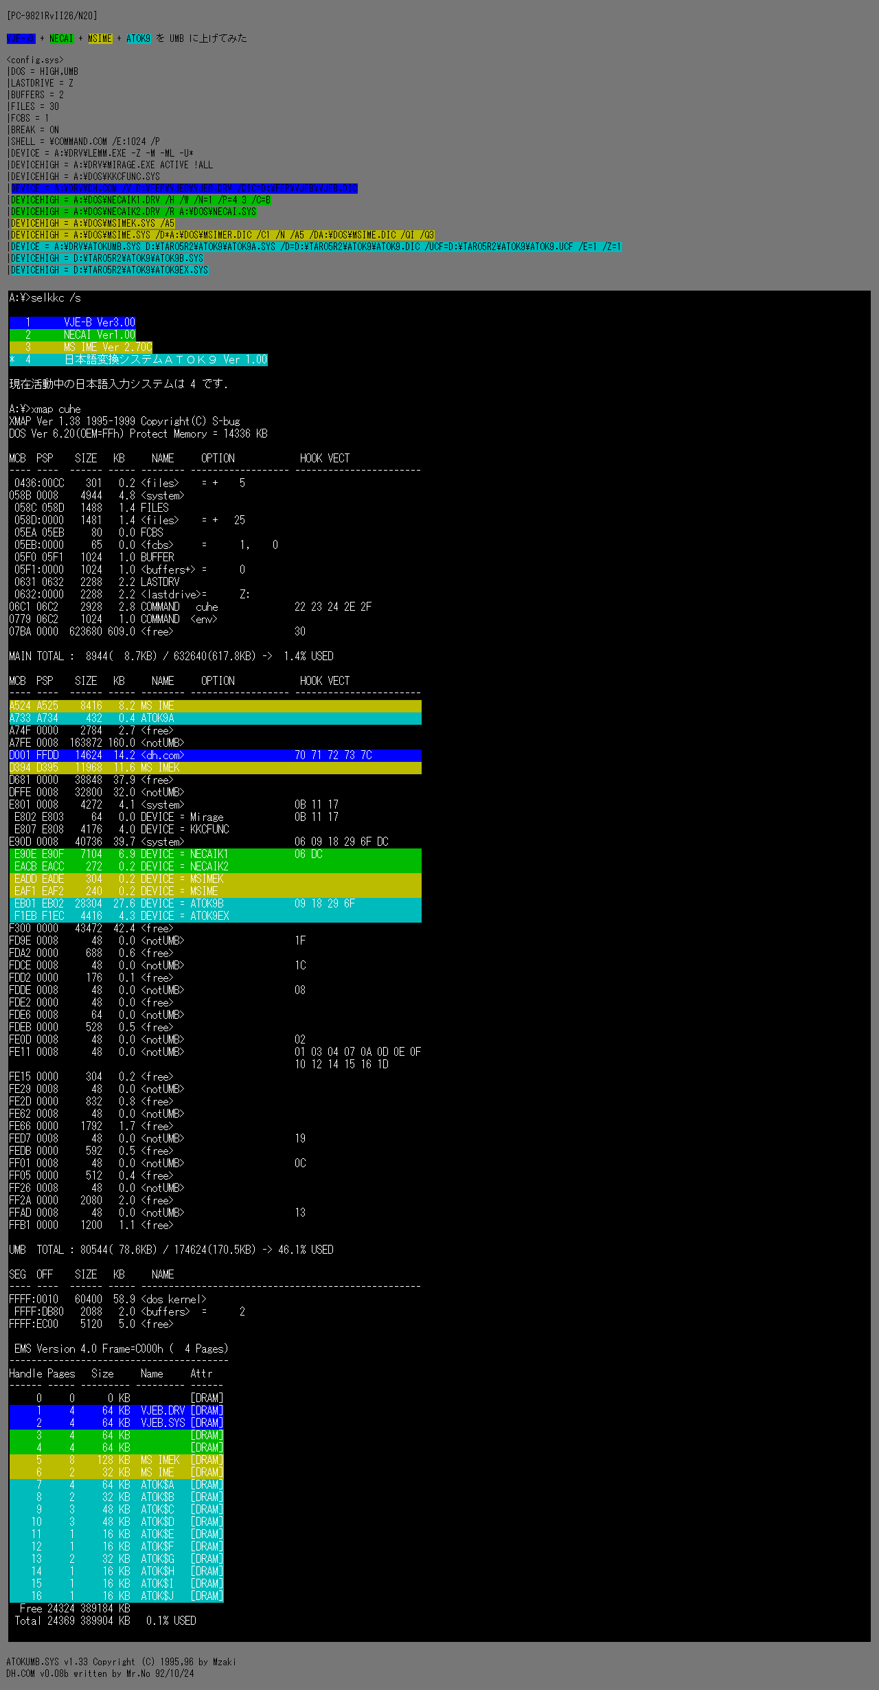This screenshot has width=879, height=1690.
Task: Click the XMAP Ver 1.38 copyright line
Action: (124, 422)
